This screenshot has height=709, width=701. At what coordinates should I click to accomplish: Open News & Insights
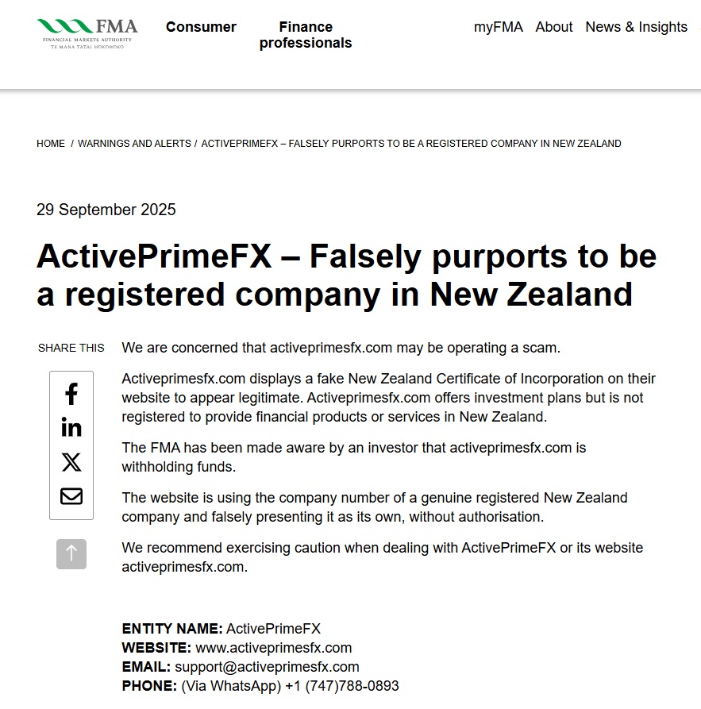tap(636, 27)
